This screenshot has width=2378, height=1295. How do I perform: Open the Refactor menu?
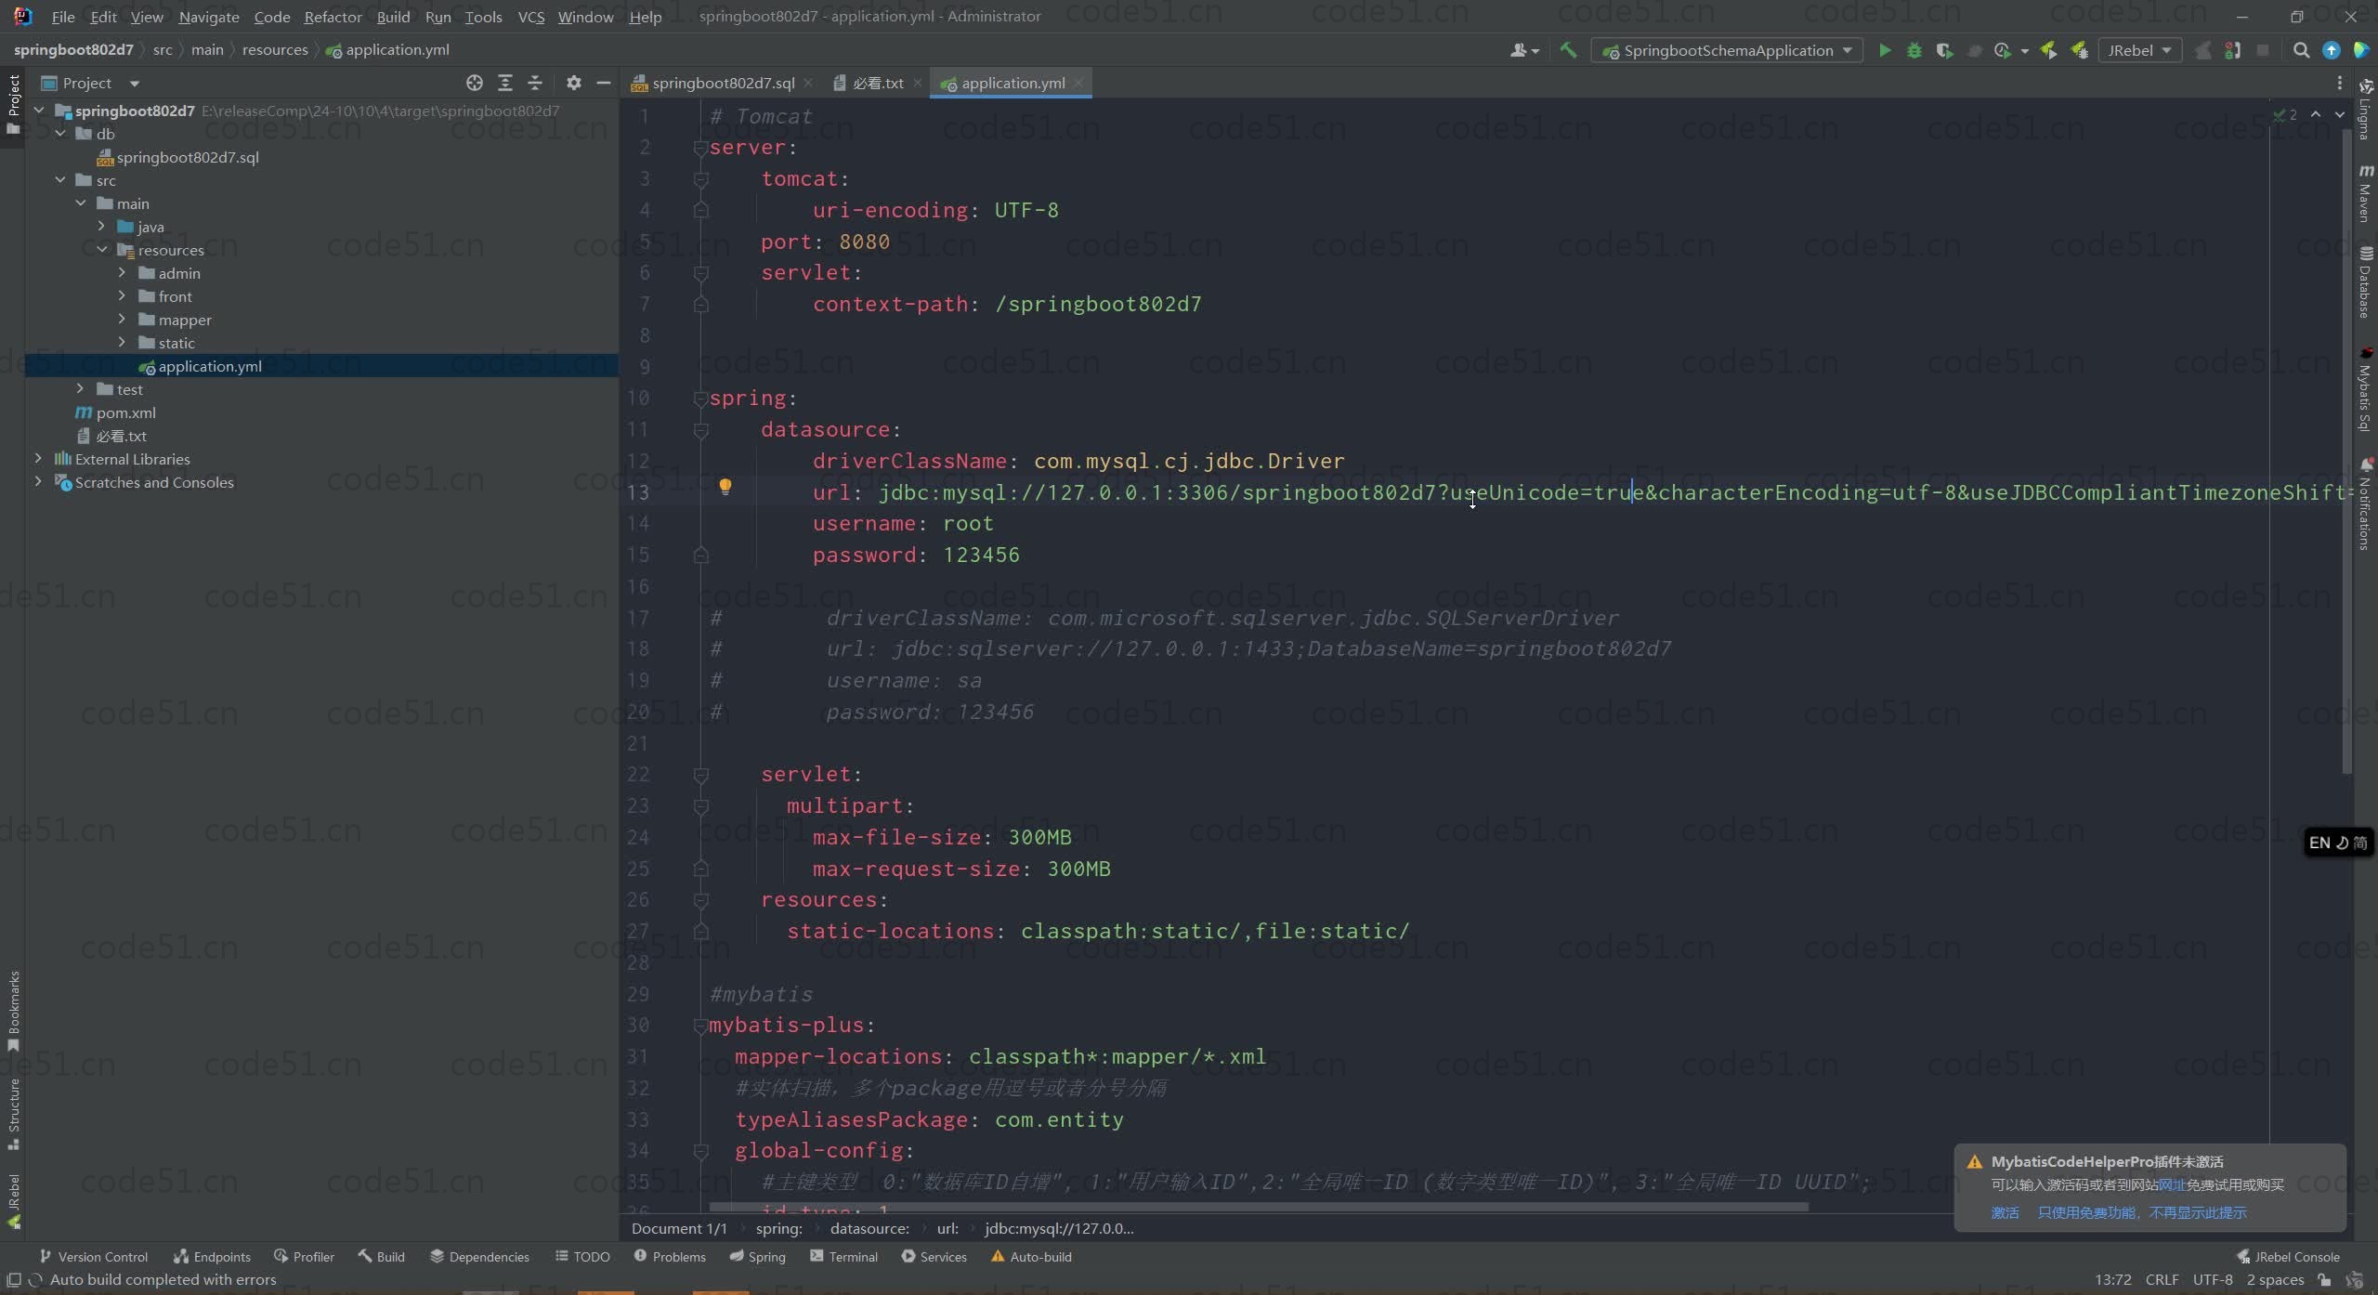point(333,17)
